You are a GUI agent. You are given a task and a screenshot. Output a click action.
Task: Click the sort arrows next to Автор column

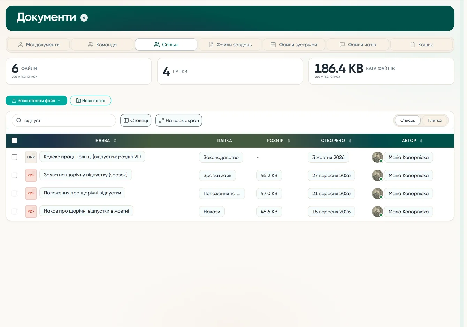(x=421, y=141)
